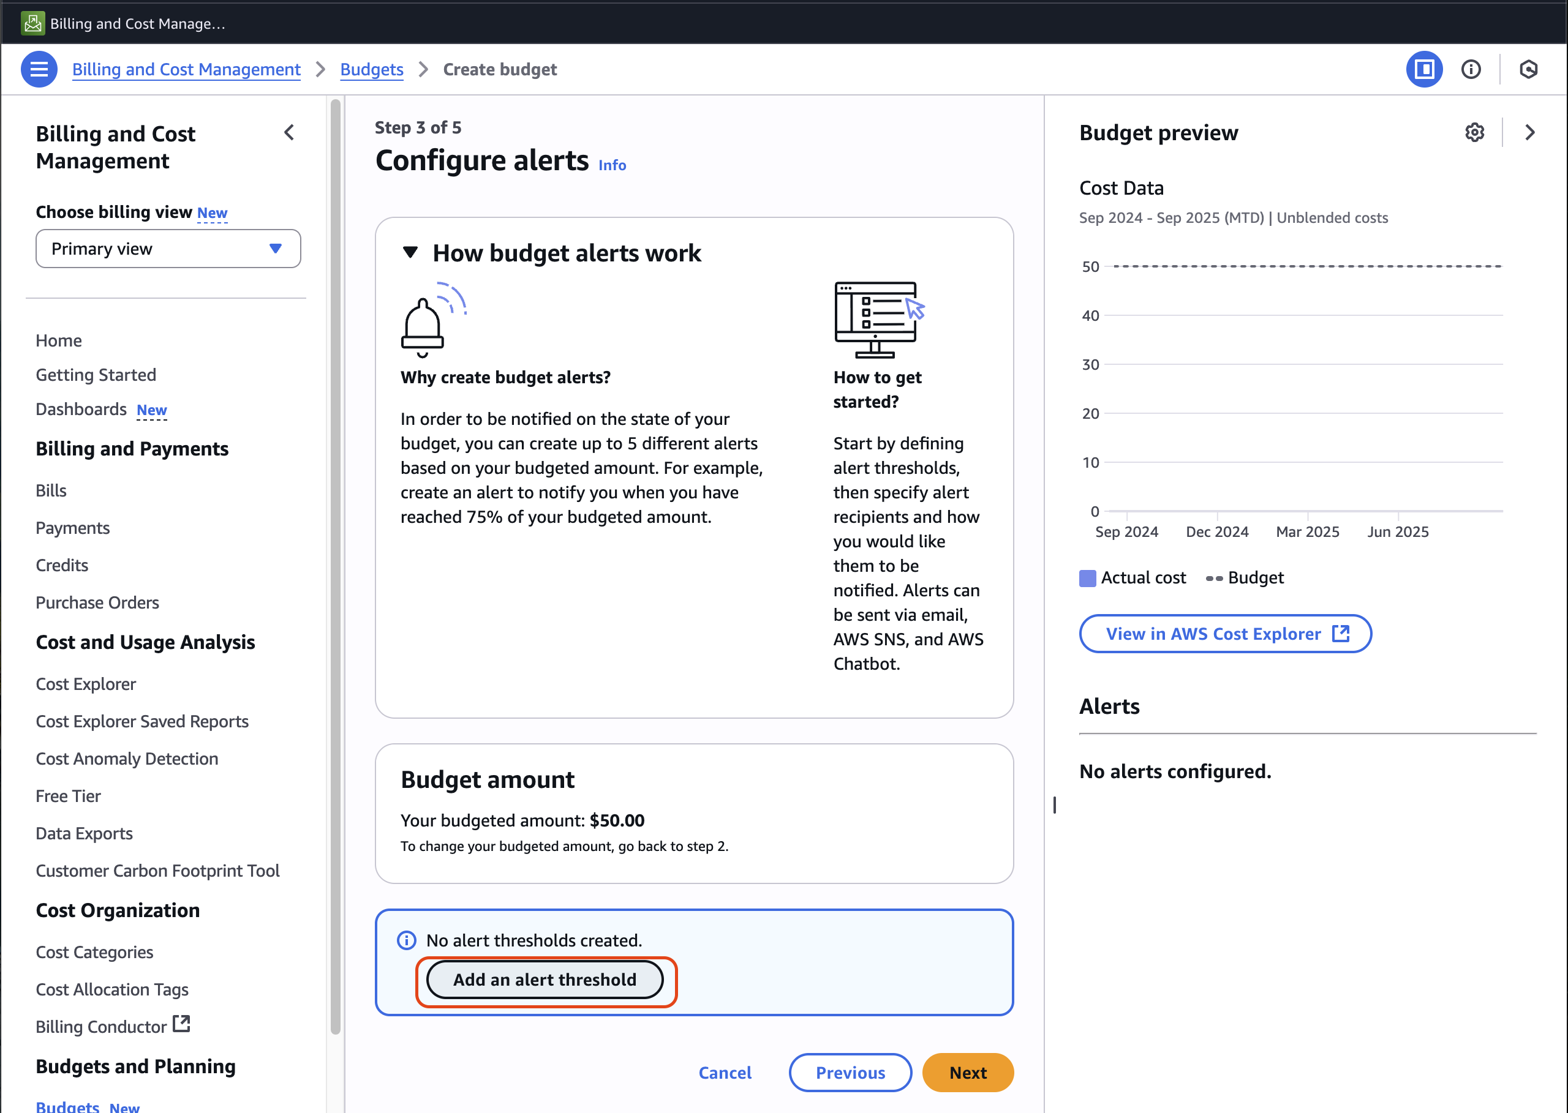Click the sidebar vertical scrollbar
The width and height of the screenshot is (1568, 1113).
[x=335, y=566]
